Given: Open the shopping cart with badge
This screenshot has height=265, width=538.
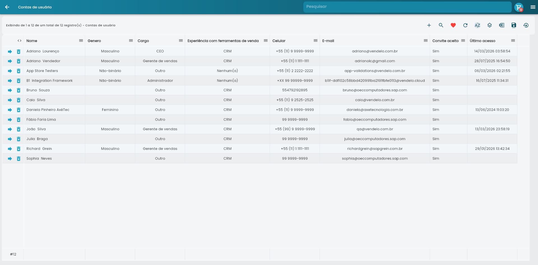Looking at the screenshot, I should (x=519, y=7).
